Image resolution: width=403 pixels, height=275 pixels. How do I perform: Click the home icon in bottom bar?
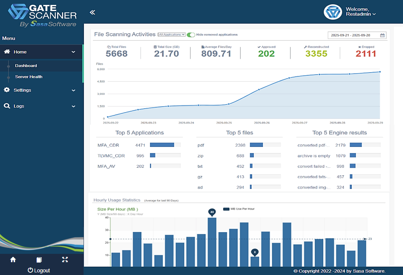13,260
